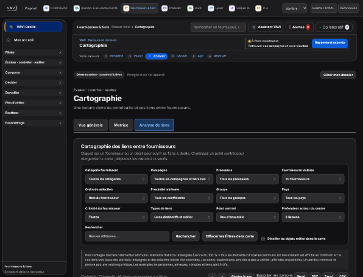The image size is (363, 277).
Task: Open Fournisseurs visibles dropdown
Action: tap(313, 179)
